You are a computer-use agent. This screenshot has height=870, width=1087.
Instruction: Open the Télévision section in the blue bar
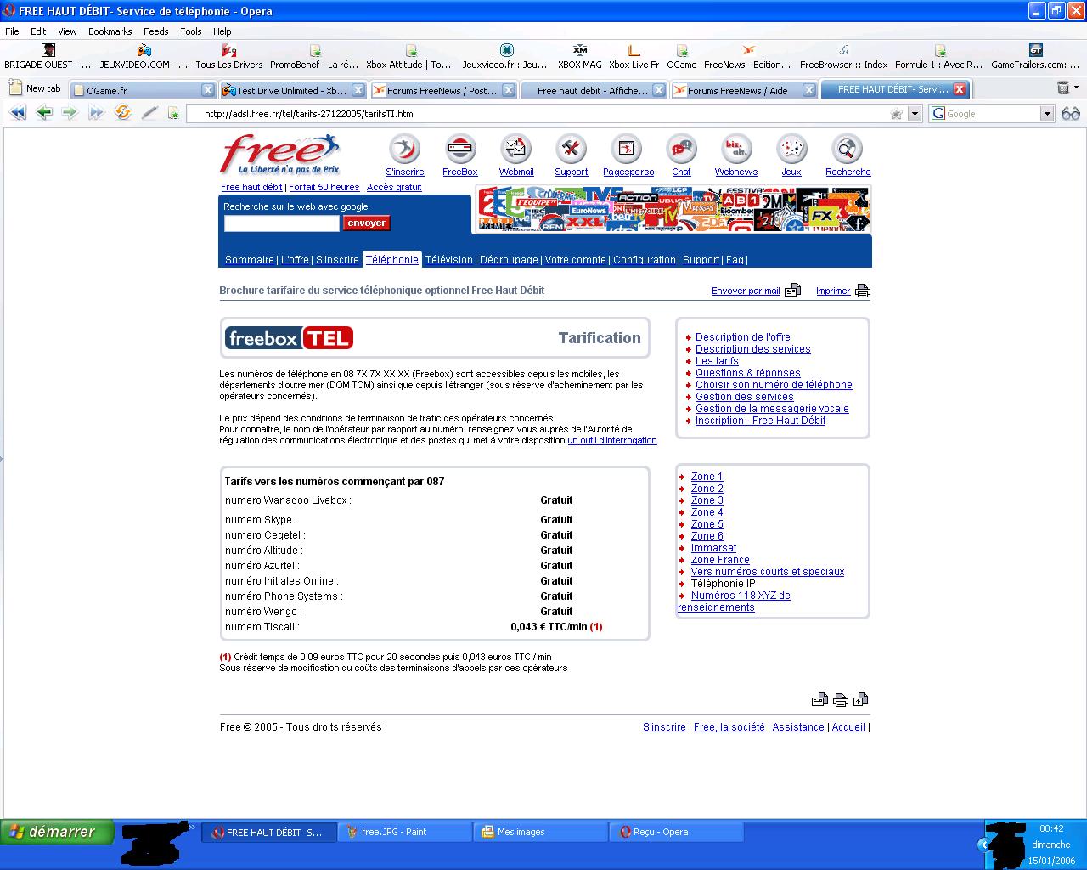448,260
